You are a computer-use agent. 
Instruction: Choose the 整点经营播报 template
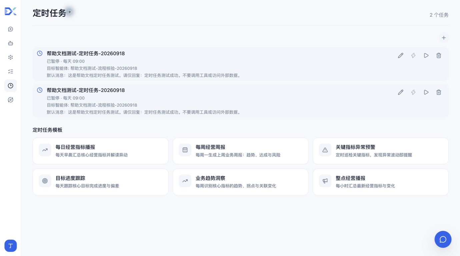381,182
